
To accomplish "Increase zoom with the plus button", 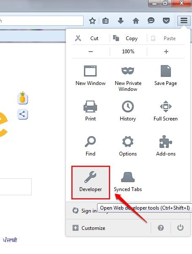I will [166, 52].
